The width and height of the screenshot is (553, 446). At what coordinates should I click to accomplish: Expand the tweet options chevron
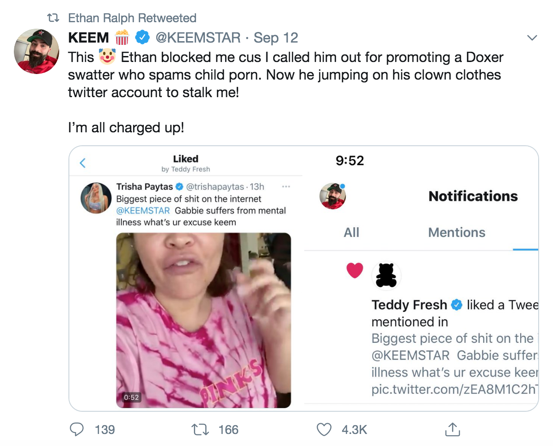point(532,37)
